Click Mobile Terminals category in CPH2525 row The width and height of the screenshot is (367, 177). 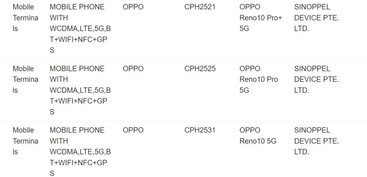tap(25, 79)
